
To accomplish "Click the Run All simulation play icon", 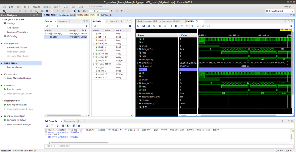I will point(79,11).
